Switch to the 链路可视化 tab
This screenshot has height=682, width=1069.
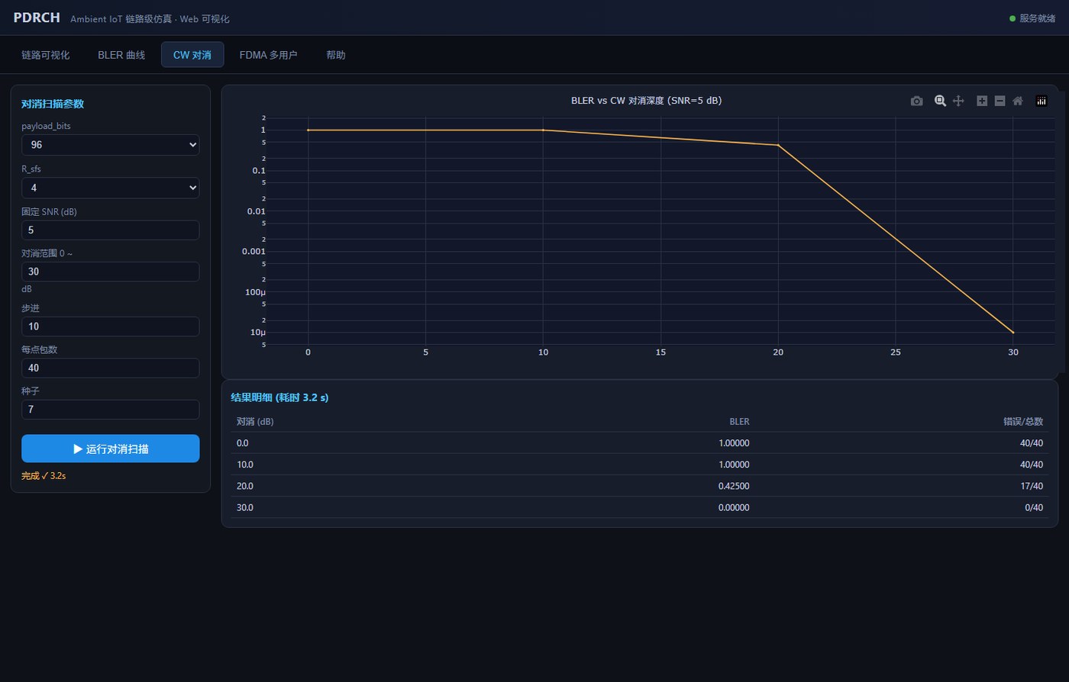46,55
